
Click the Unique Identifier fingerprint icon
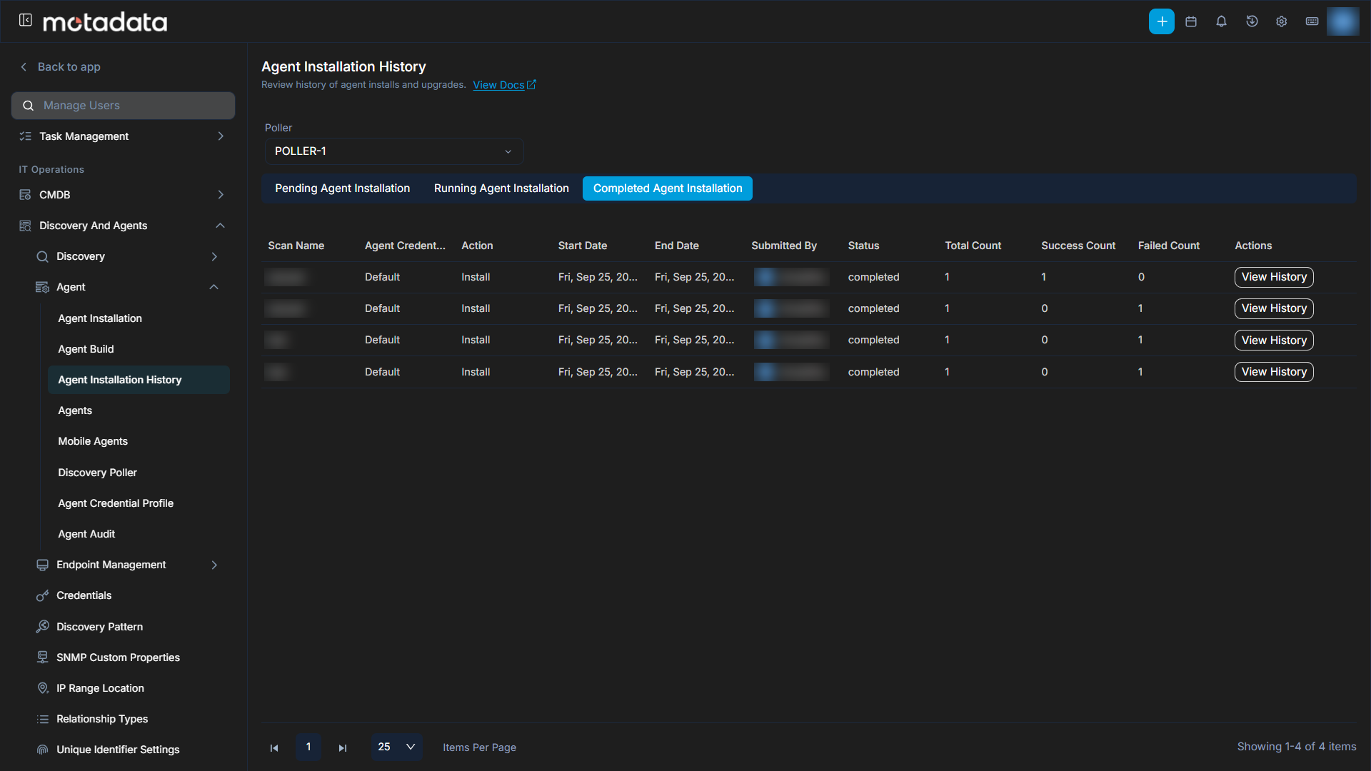(x=43, y=750)
